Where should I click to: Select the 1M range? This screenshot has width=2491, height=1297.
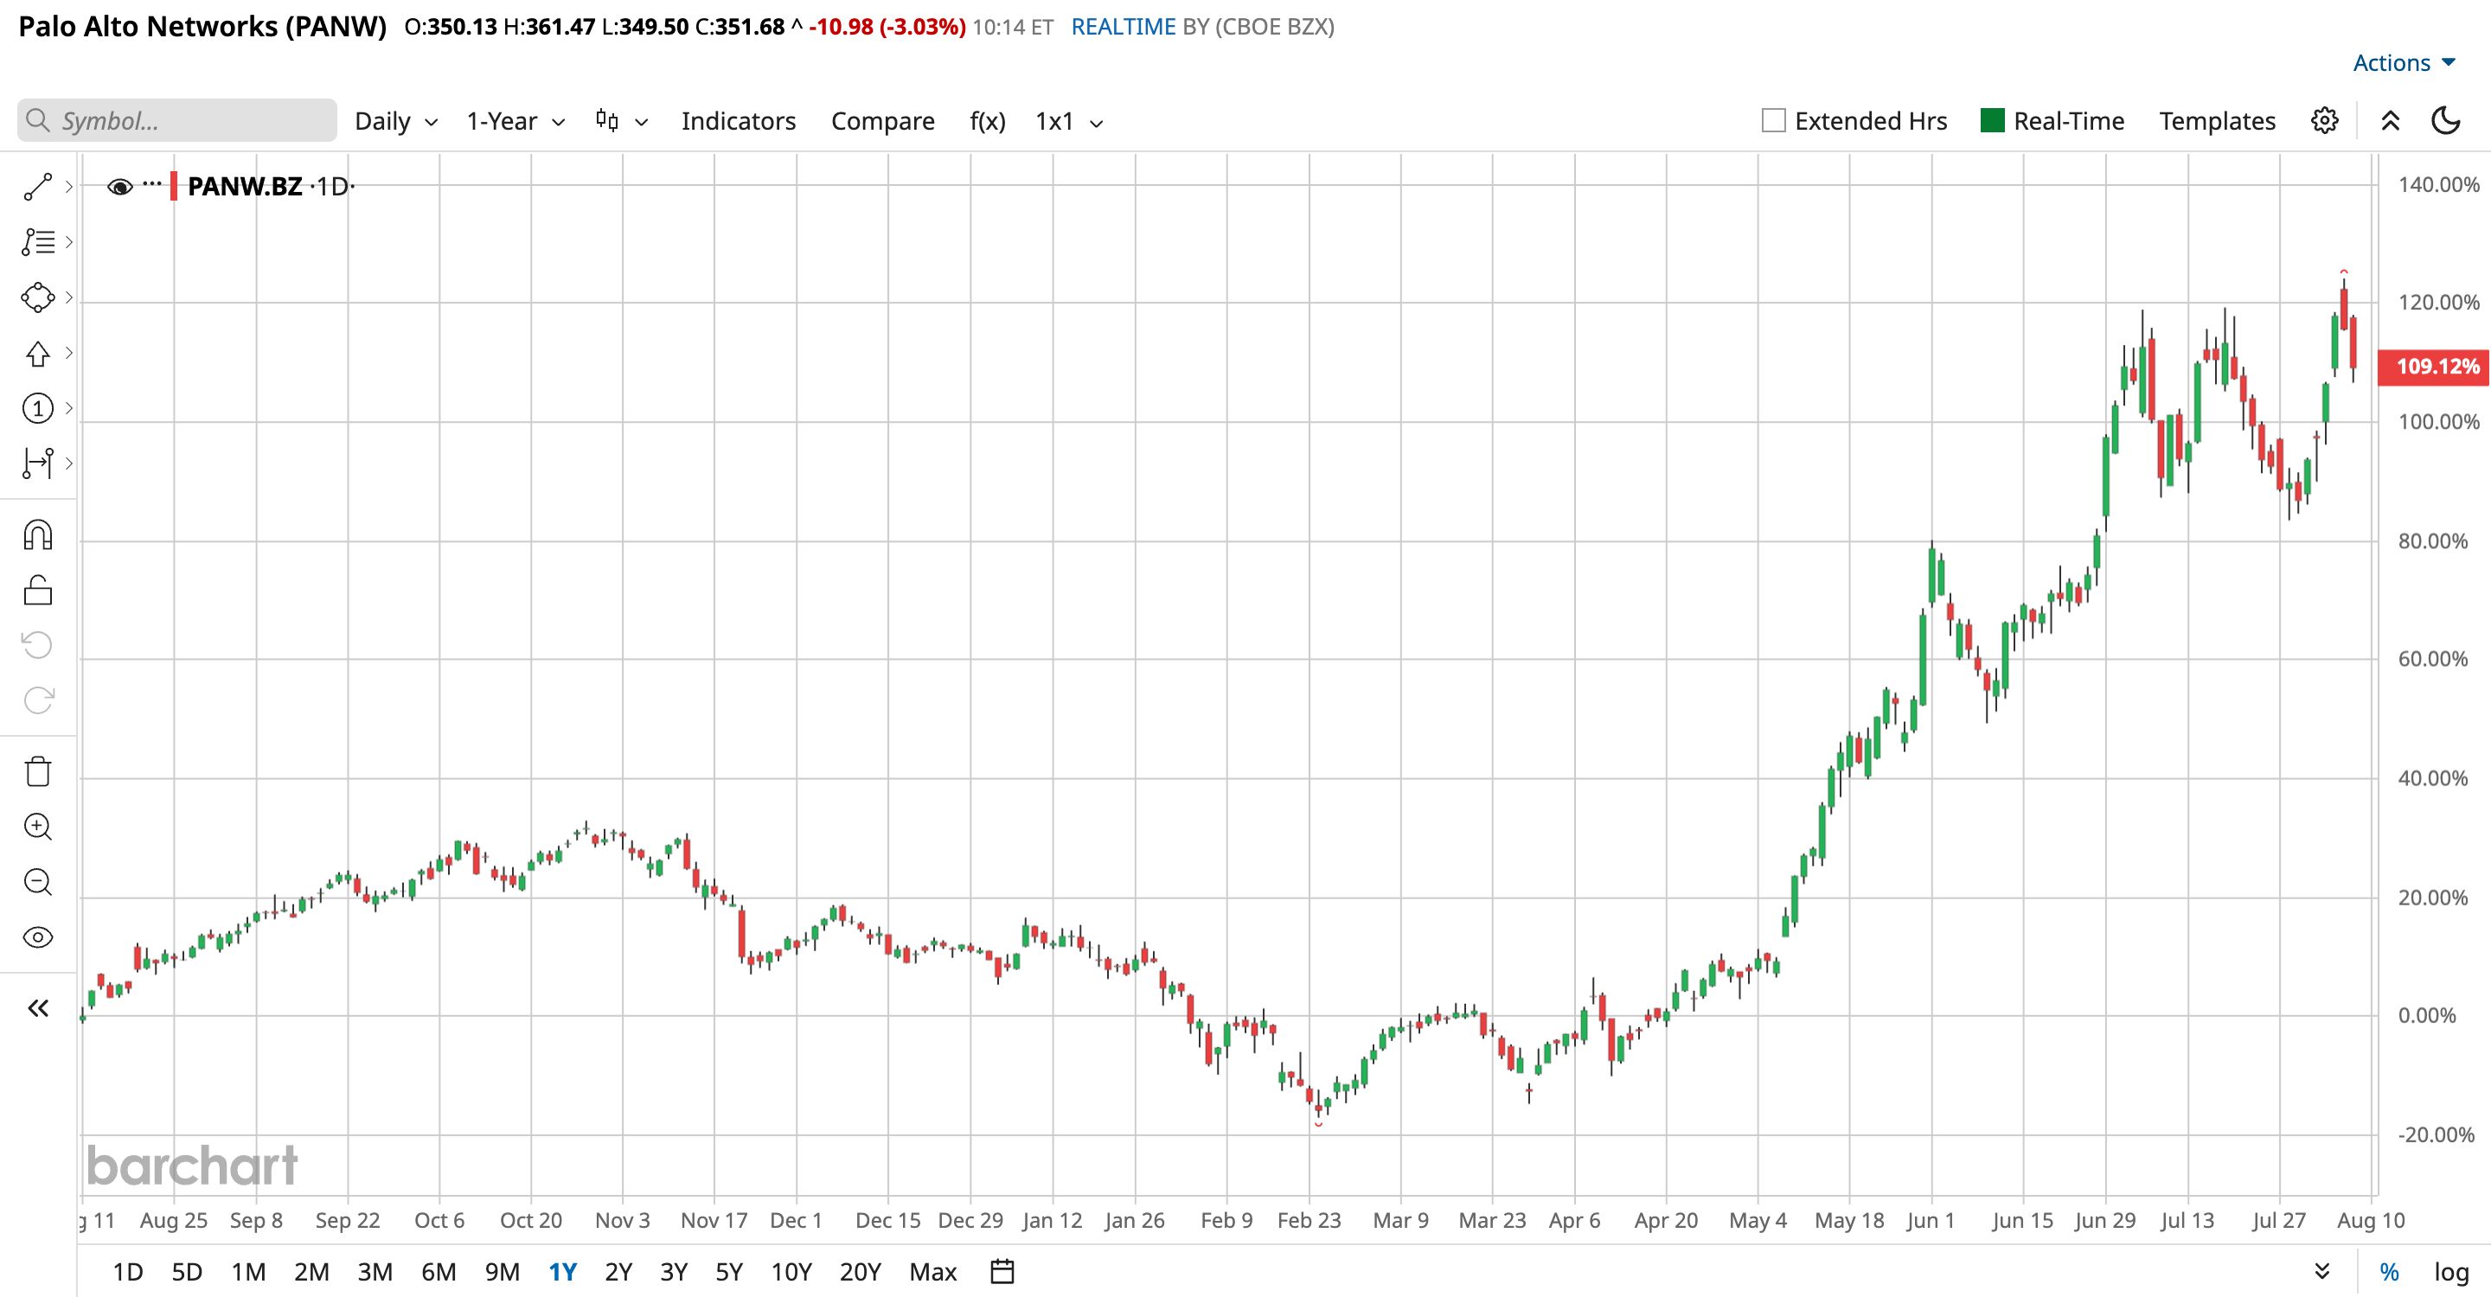click(x=248, y=1272)
